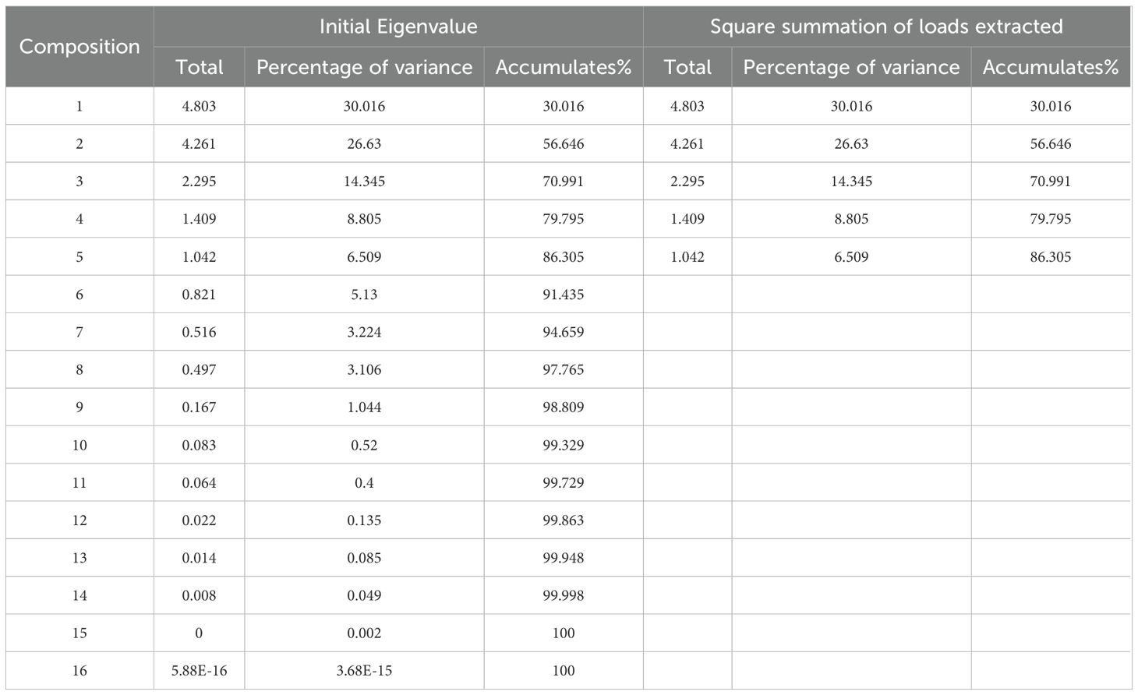Image resolution: width=1138 pixels, height=695 pixels.
Task: Select the 99.998 accumulated cell
Action: click(x=563, y=595)
